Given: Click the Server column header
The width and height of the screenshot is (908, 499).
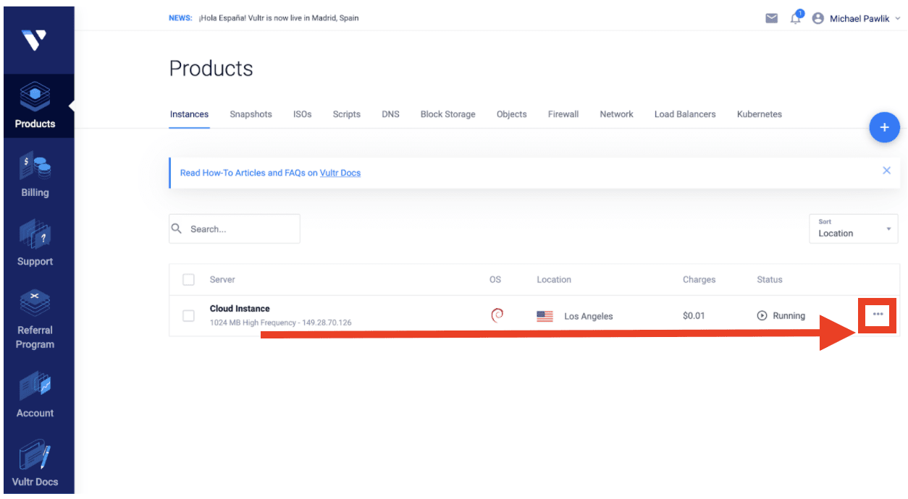Looking at the screenshot, I should pos(222,280).
